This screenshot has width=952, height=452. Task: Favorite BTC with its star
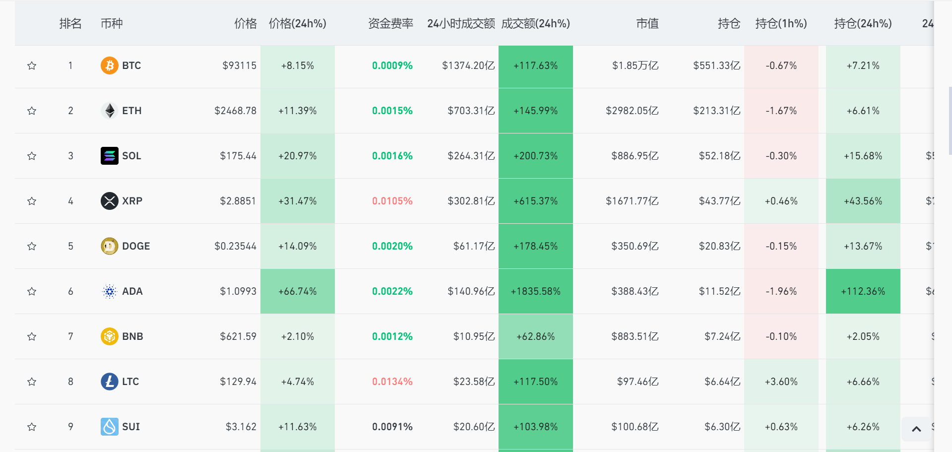(x=32, y=65)
